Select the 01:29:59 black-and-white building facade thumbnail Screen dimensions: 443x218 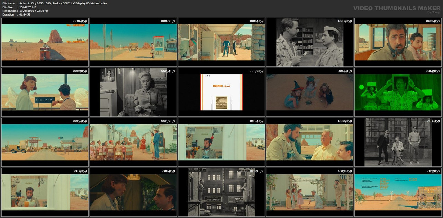coord(221,192)
